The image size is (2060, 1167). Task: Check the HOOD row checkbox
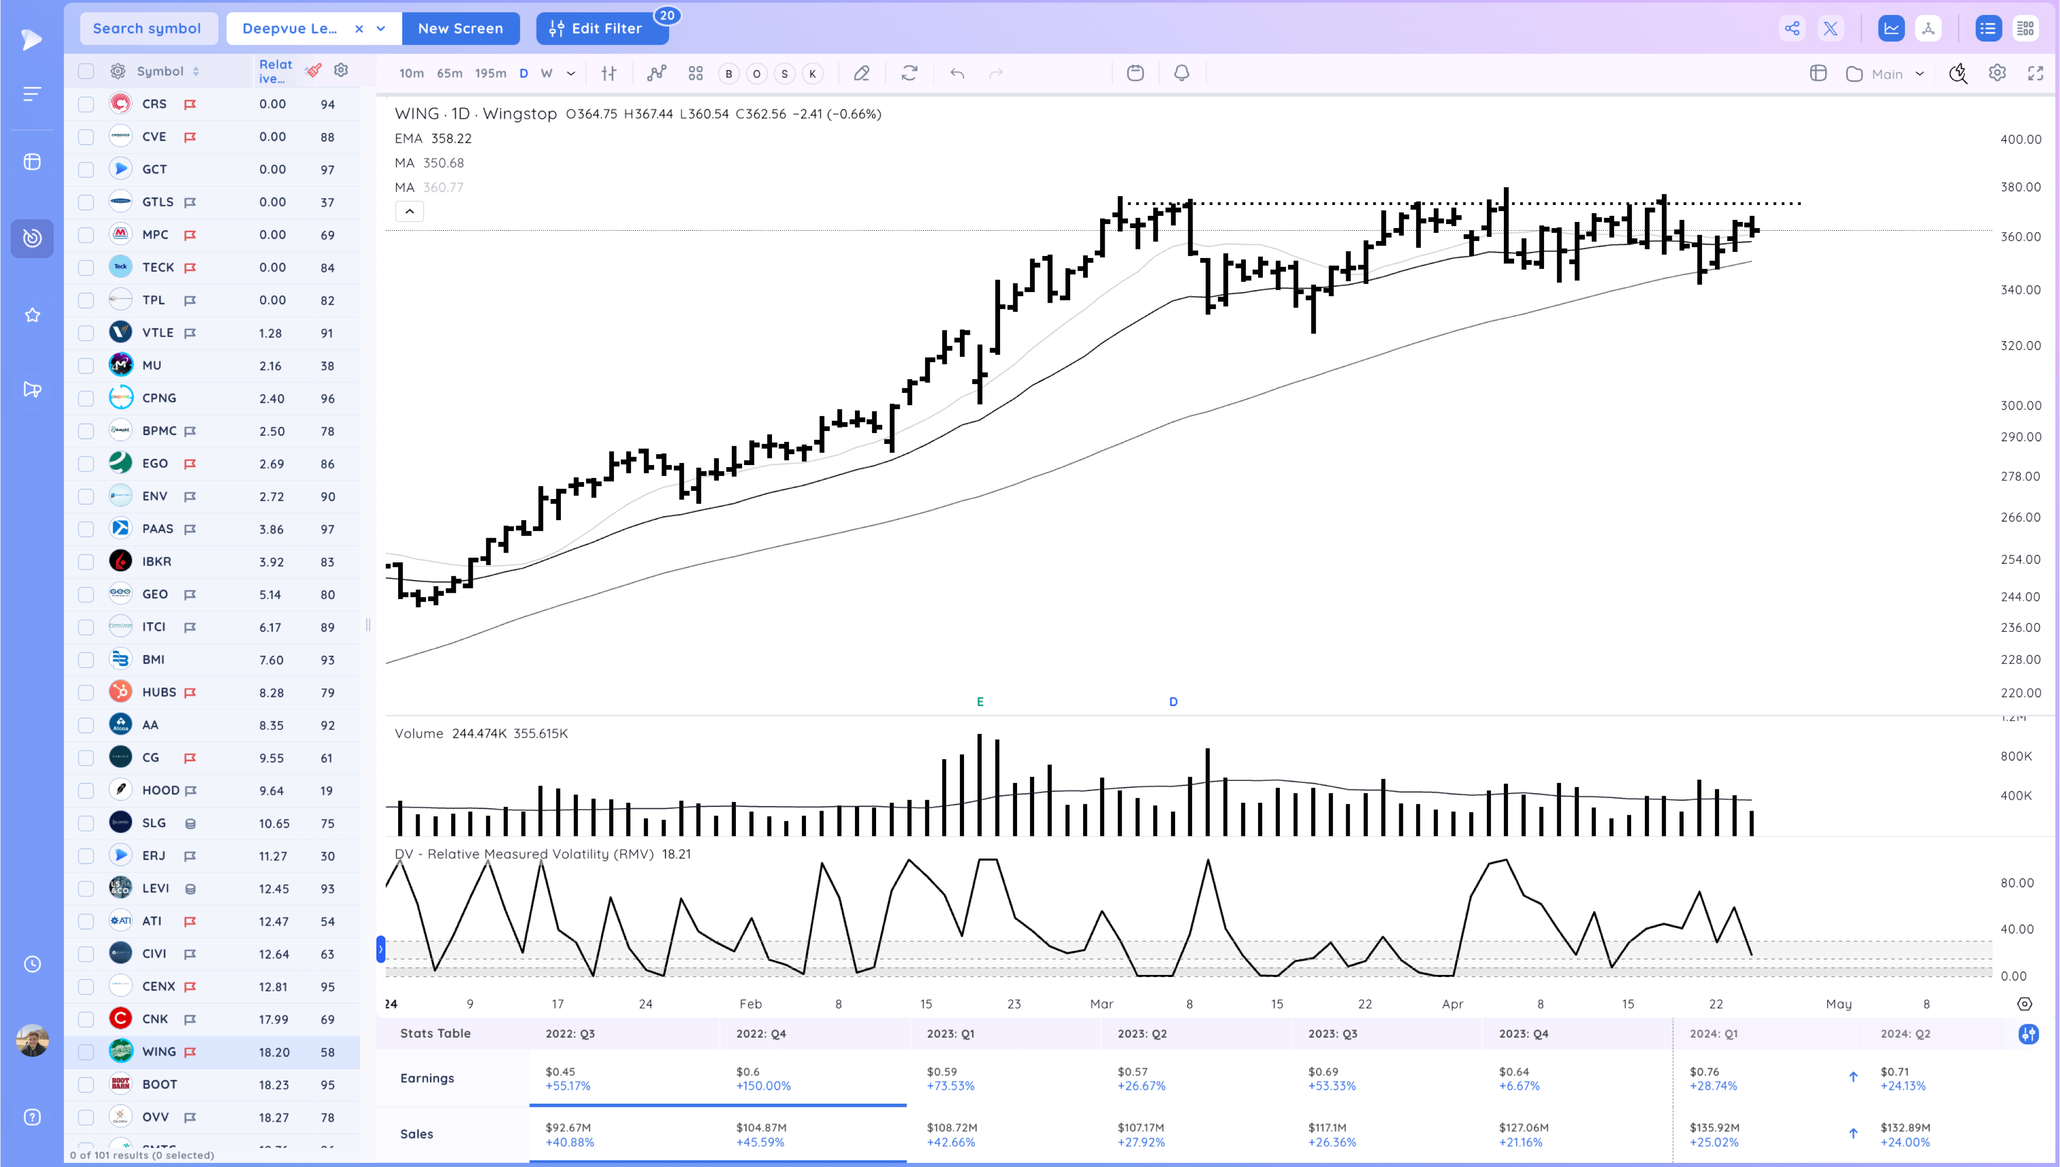tap(85, 791)
